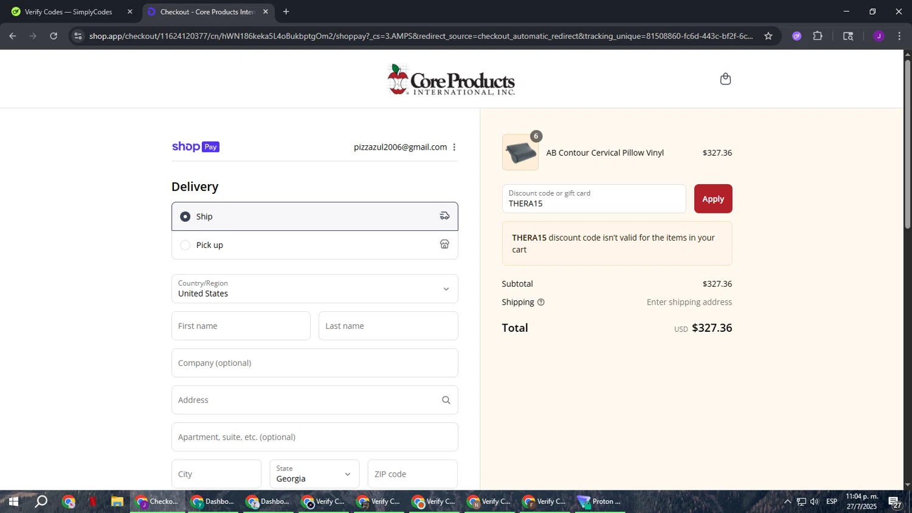Apply the THERA15 discount code
The height and width of the screenshot is (513, 912).
point(713,199)
